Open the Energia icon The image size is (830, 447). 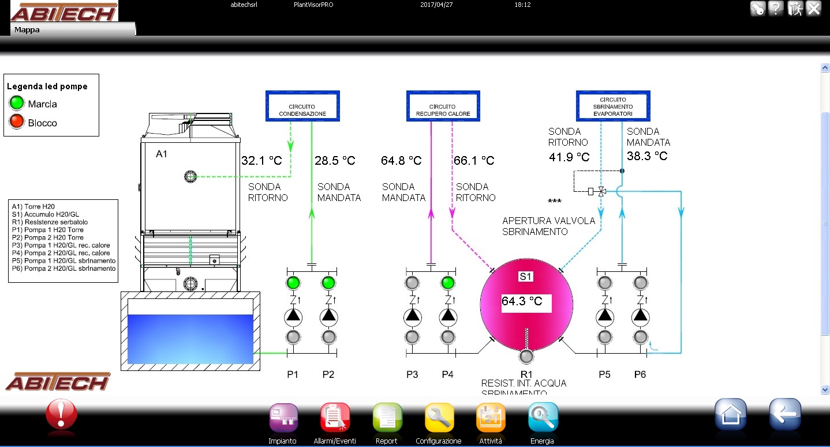(543, 418)
